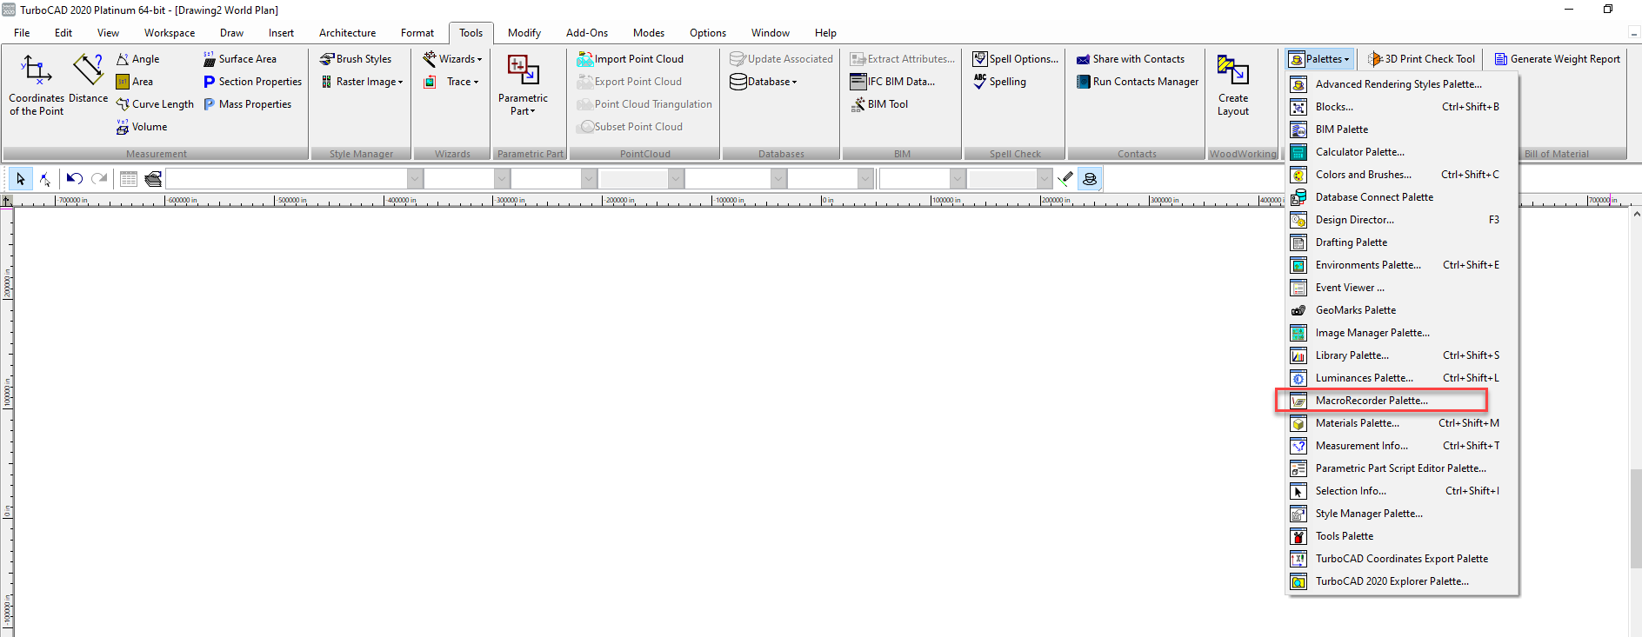1642x637 pixels.
Task: Toggle the highlighted stamp icon beside the brush
Action: [x=1090, y=179]
